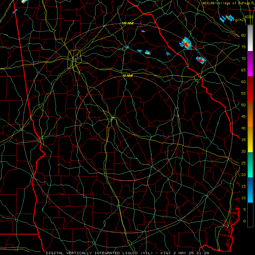
Task: Click the [kg/m2] units label
Action: [x=238, y=20]
